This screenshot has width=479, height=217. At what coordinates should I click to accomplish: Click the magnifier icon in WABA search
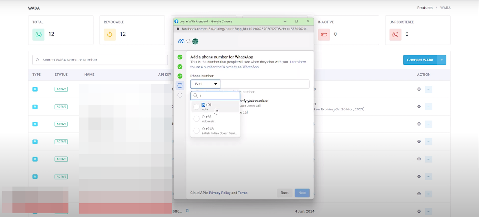click(38, 60)
